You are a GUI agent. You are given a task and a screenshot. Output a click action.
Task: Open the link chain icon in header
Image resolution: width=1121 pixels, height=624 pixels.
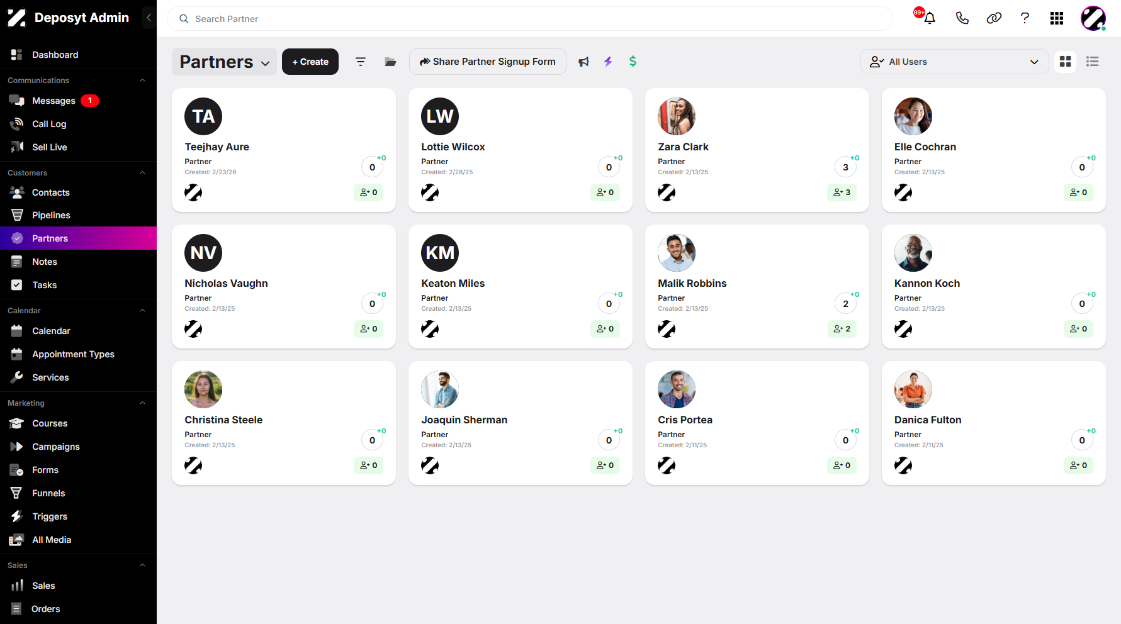click(994, 18)
